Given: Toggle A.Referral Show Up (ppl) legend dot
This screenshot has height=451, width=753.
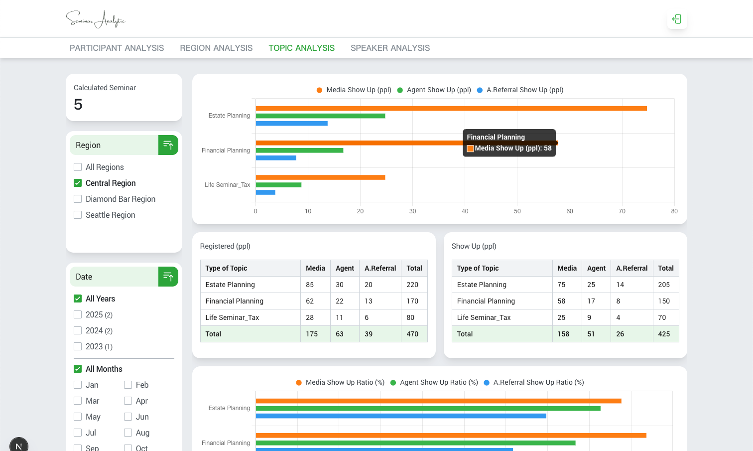Looking at the screenshot, I should [x=480, y=90].
